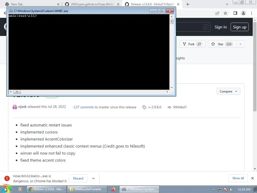Click the ojask avatar image
Screen dimensions: 257x193
pyautogui.click(x=15, y=107)
